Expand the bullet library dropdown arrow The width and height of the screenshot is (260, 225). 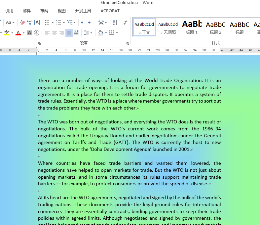(x=53, y=22)
